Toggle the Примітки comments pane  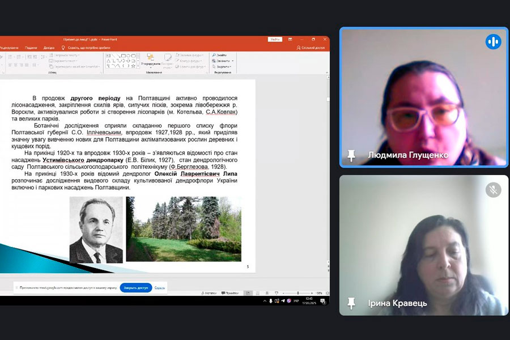(230, 293)
